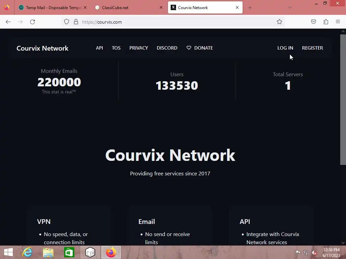
Task: Click the forward navigation arrow
Action: [20, 22]
